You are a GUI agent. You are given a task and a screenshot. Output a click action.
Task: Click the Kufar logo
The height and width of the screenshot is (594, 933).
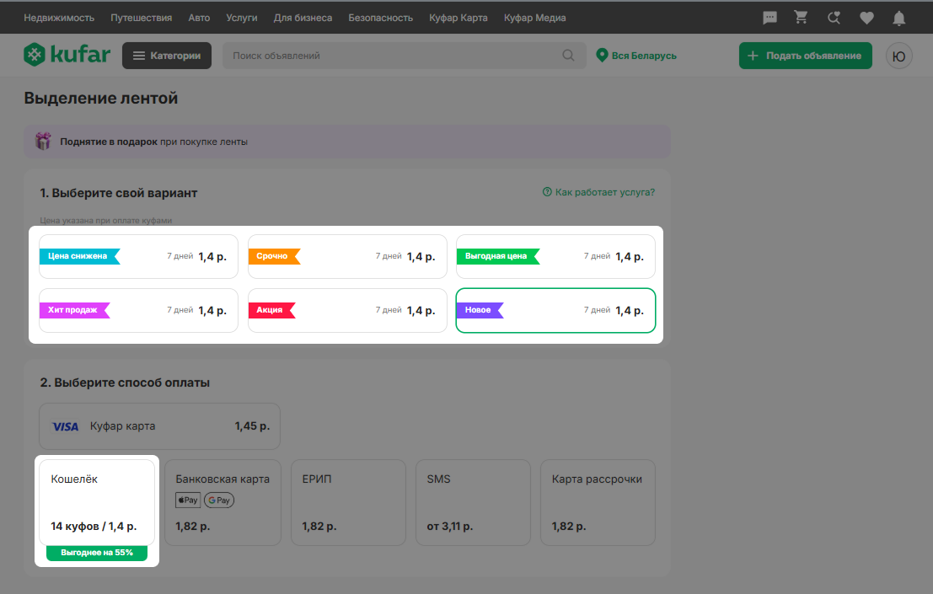click(x=67, y=55)
